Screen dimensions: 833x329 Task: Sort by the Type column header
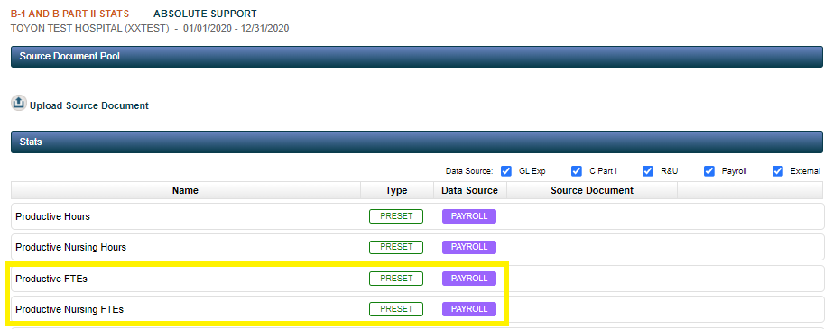pos(396,190)
